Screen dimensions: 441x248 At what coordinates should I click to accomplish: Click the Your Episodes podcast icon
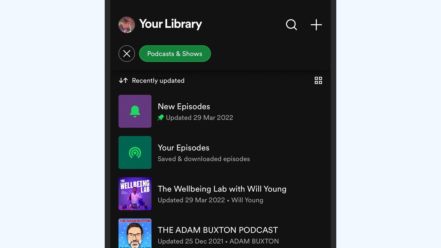[135, 152]
